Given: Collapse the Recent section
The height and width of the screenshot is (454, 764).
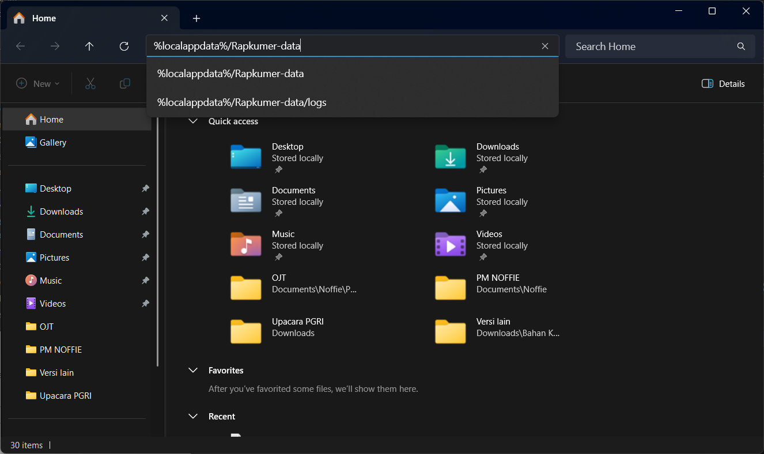Looking at the screenshot, I should point(193,417).
